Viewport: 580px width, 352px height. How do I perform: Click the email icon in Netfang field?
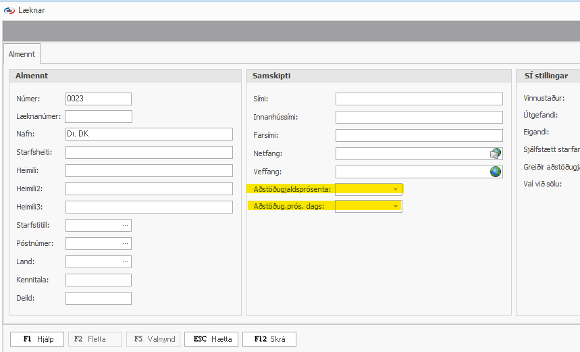pyautogui.click(x=496, y=153)
